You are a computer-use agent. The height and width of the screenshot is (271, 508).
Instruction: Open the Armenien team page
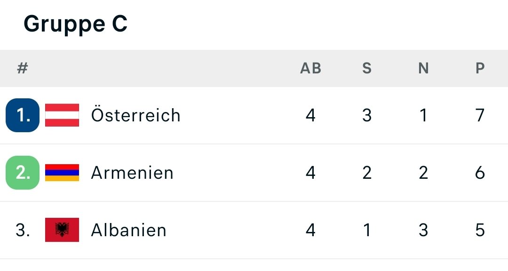[x=132, y=173]
